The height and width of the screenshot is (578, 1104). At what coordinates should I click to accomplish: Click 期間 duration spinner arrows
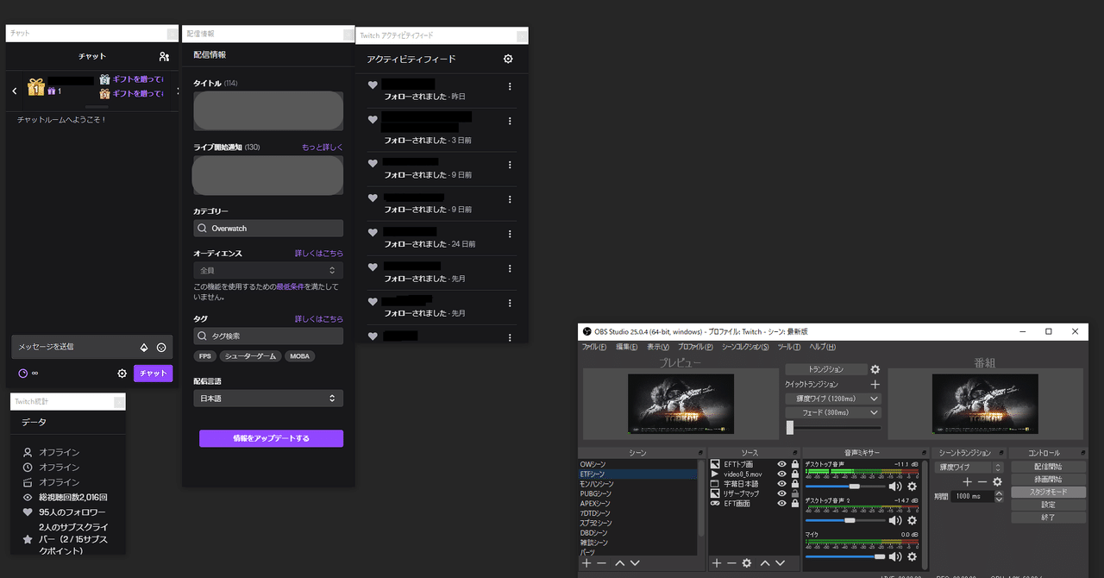tap(998, 497)
